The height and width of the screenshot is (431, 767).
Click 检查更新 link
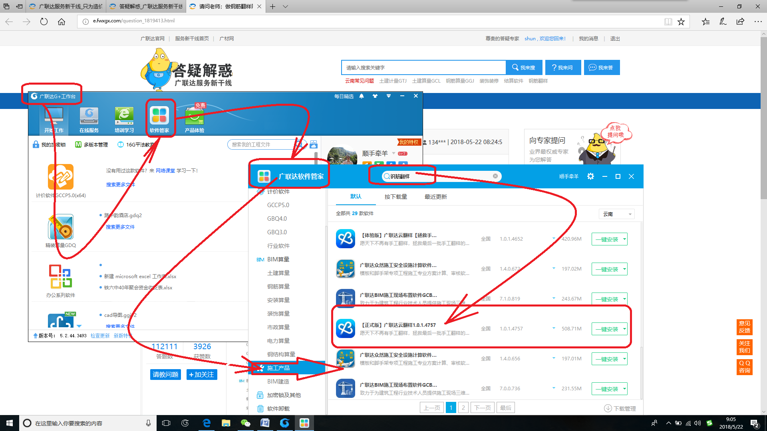pos(100,336)
